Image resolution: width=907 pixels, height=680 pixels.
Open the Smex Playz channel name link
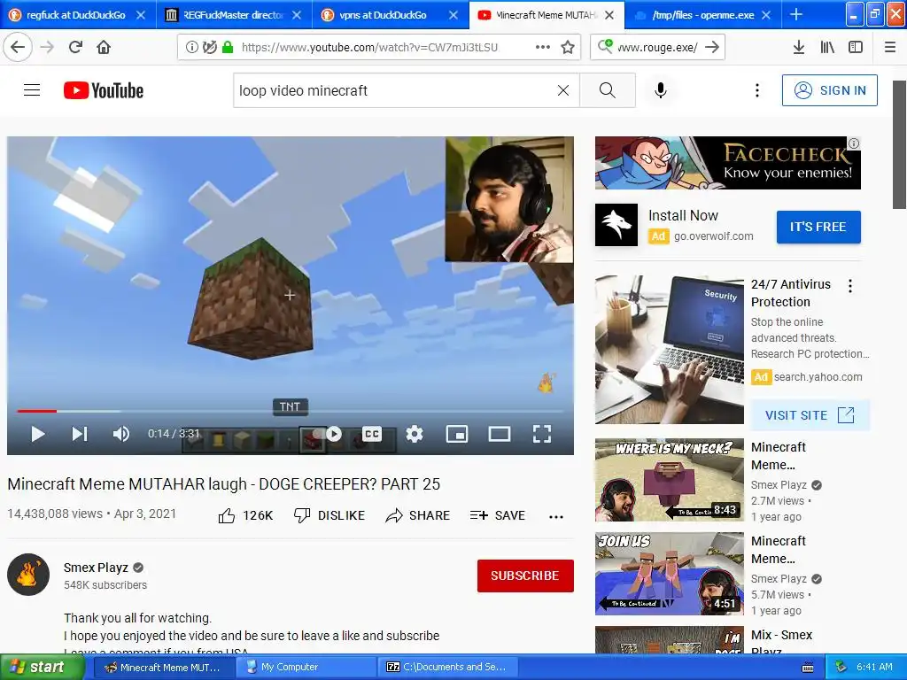click(96, 568)
